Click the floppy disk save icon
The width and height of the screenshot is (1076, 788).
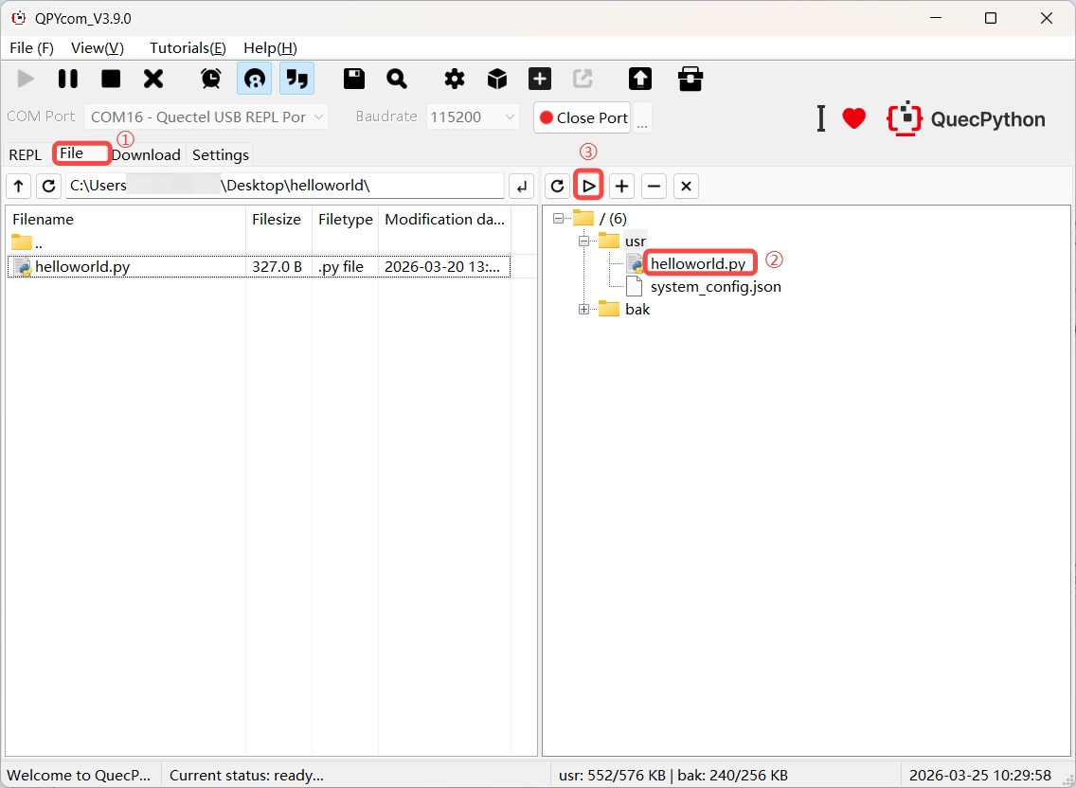pos(354,79)
